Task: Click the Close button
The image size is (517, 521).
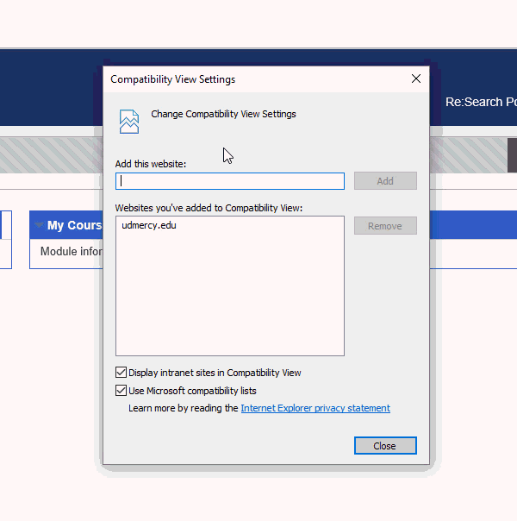Action: coord(385,446)
